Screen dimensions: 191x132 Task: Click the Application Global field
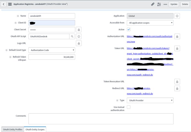pos(150,16)
